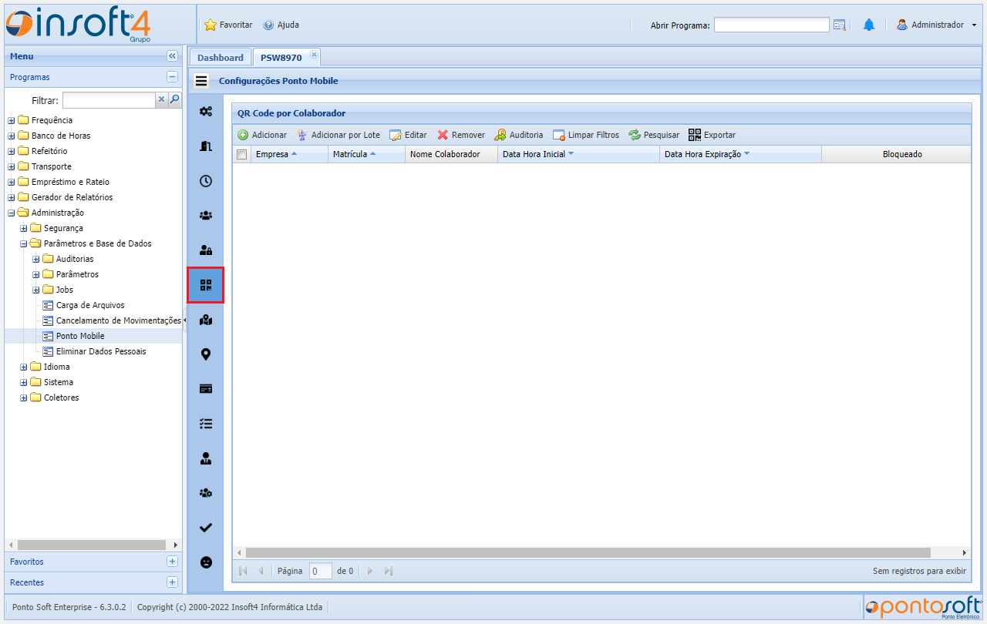This screenshot has width=987, height=624.
Task: Open the hamburger menu icon
Action: [x=201, y=81]
